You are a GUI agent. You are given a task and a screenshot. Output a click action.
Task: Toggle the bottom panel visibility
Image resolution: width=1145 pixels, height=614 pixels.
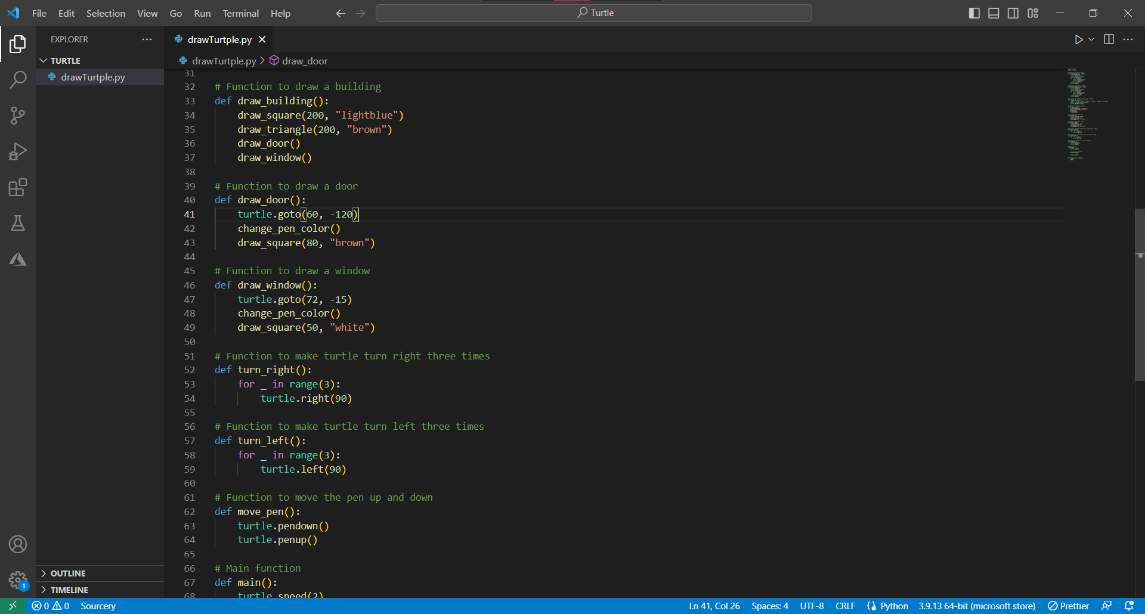pyautogui.click(x=994, y=13)
